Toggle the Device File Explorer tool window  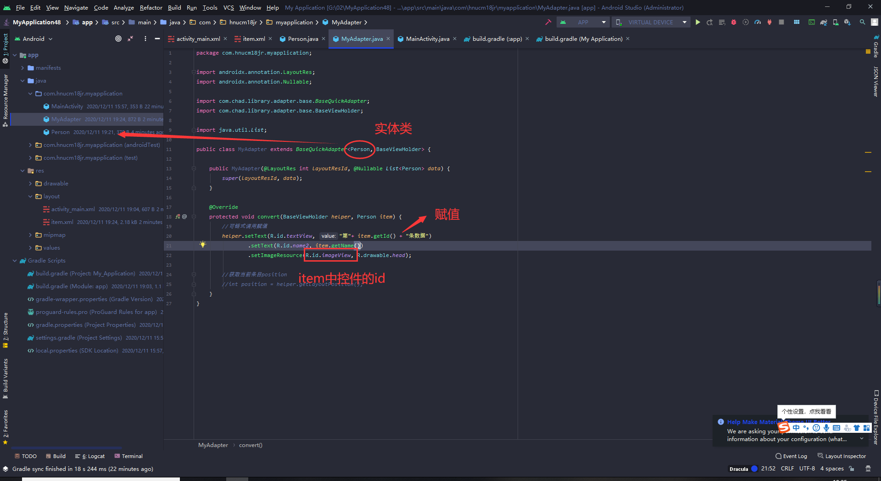875,418
